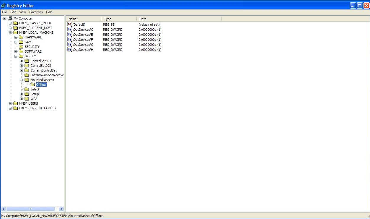Click the \DosDevices\H DWORD value icon
Screen dimensions: 370x219
70,50
